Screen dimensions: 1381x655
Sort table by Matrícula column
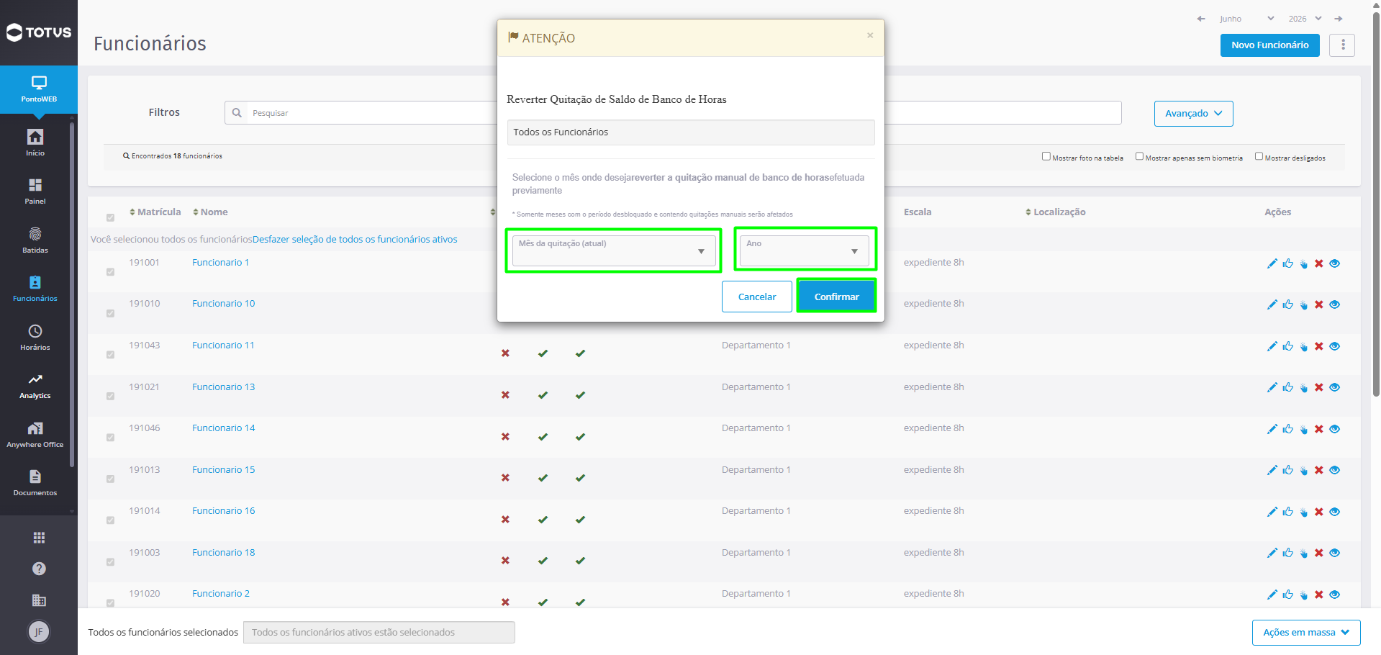[x=155, y=212]
